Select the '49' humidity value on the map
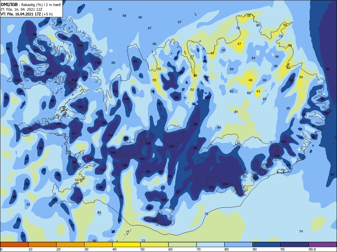Viewport: 337px width, 252px height. [x=195, y=75]
